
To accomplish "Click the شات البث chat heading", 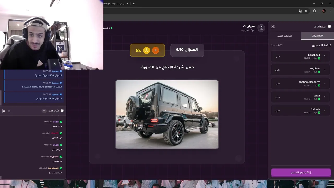I will point(53,111).
